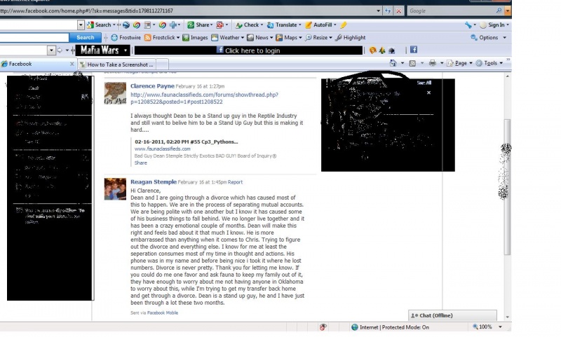The width and height of the screenshot is (561, 337).
Task: Click the Report link on Reagan's message
Action: pyautogui.click(x=235, y=182)
